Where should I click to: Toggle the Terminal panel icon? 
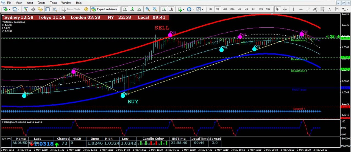coord(47,9)
